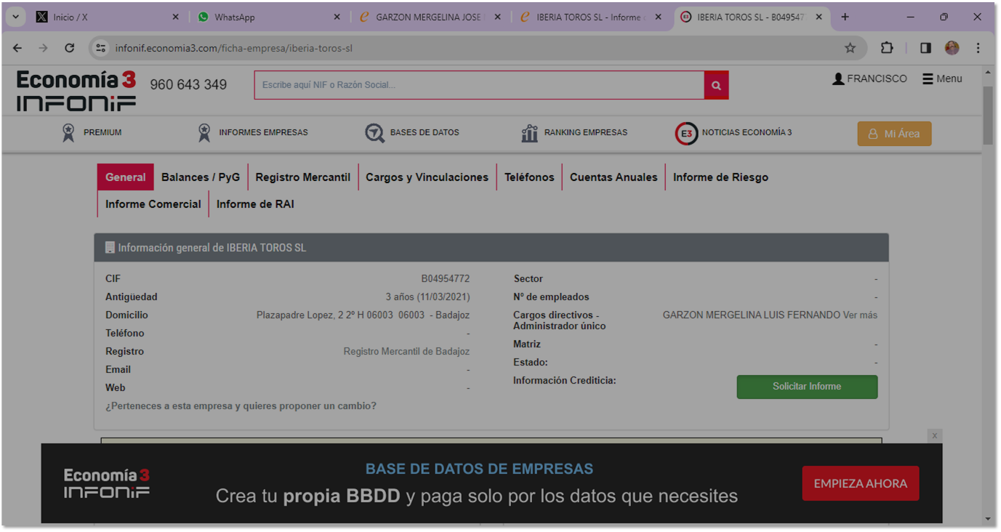Close the bottom advertisement banner

point(935,435)
